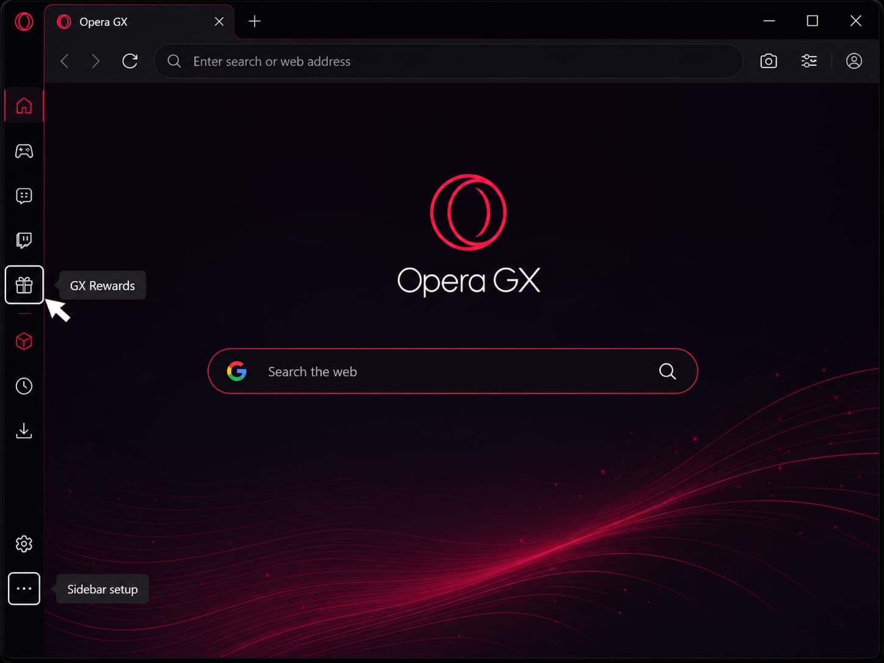The image size is (884, 663).
Task: Open the Opera menu logo
Action: coord(24,22)
